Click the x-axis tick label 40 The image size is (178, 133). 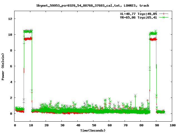click(x=78, y=125)
